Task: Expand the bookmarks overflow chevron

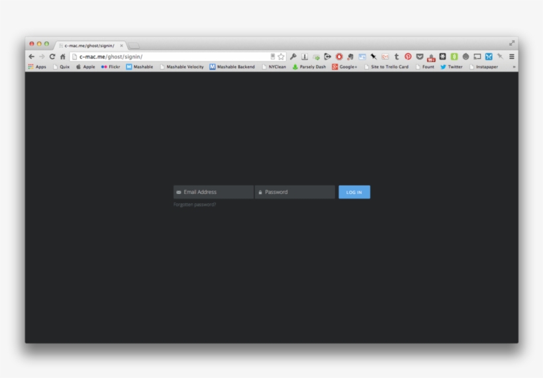Action: 513,67
